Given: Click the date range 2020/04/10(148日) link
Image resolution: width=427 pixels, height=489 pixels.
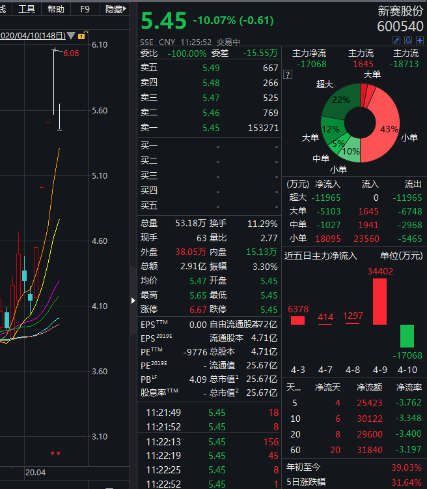Looking at the screenshot, I should tap(33, 36).
